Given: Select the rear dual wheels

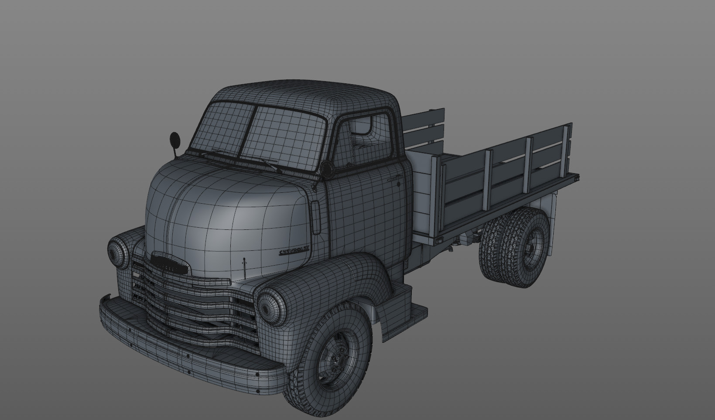Looking at the screenshot, I should click(515, 246).
